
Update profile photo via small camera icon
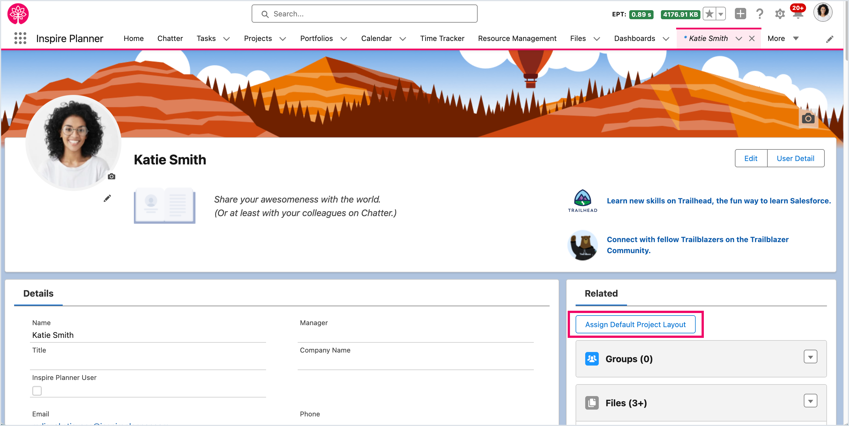[x=111, y=176]
